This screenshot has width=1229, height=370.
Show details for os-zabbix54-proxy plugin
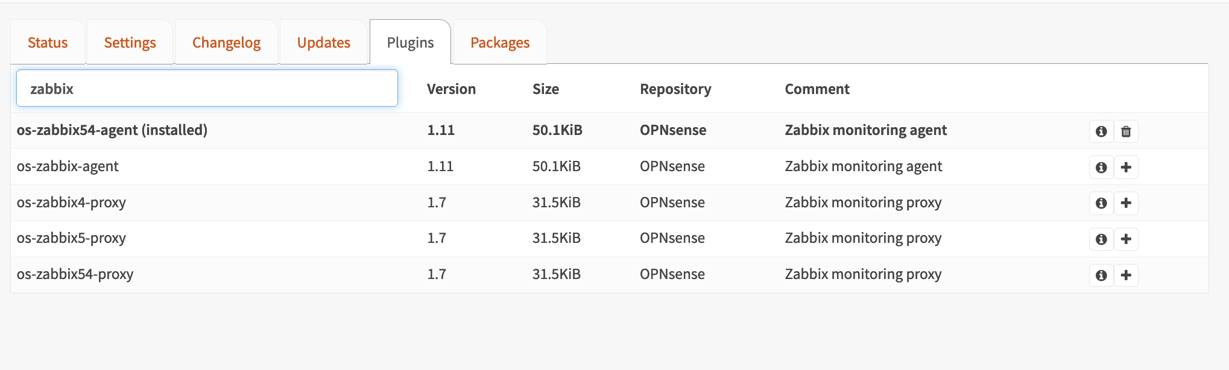click(x=1101, y=275)
